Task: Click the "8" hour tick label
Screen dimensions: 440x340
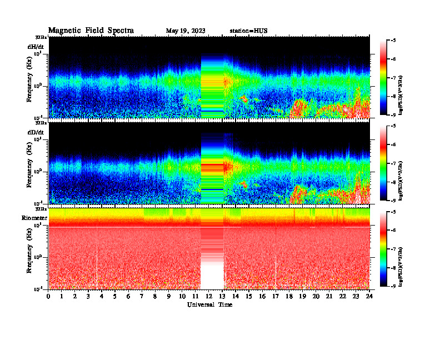Action: [x=155, y=297]
